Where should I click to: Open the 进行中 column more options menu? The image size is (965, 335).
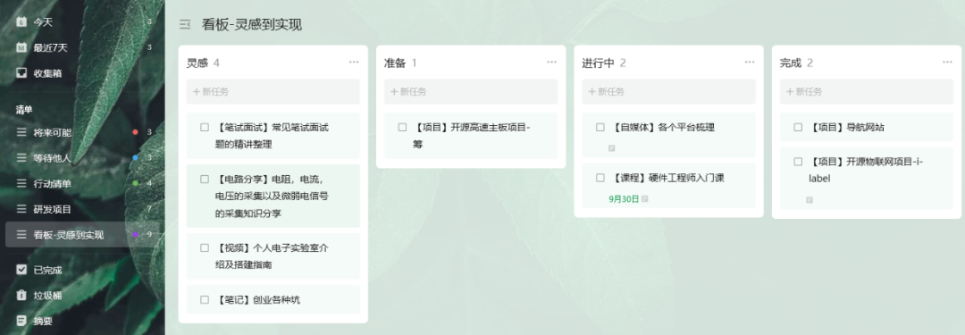pyautogui.click(x=749, y=63)
